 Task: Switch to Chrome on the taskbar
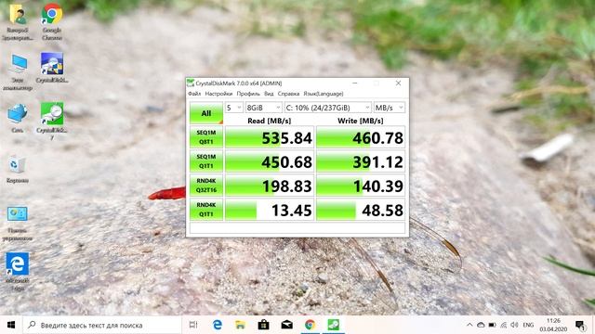310,325
